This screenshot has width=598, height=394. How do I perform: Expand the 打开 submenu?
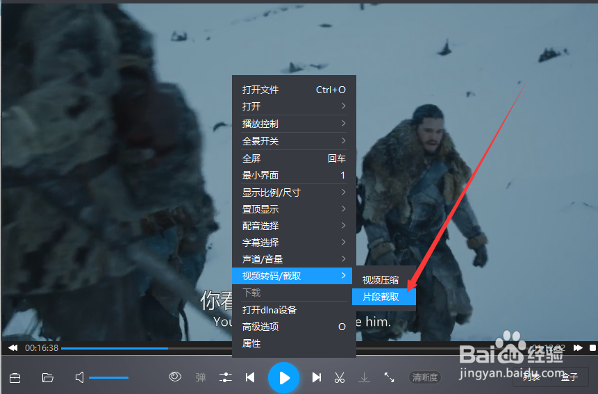pos(294,106)
